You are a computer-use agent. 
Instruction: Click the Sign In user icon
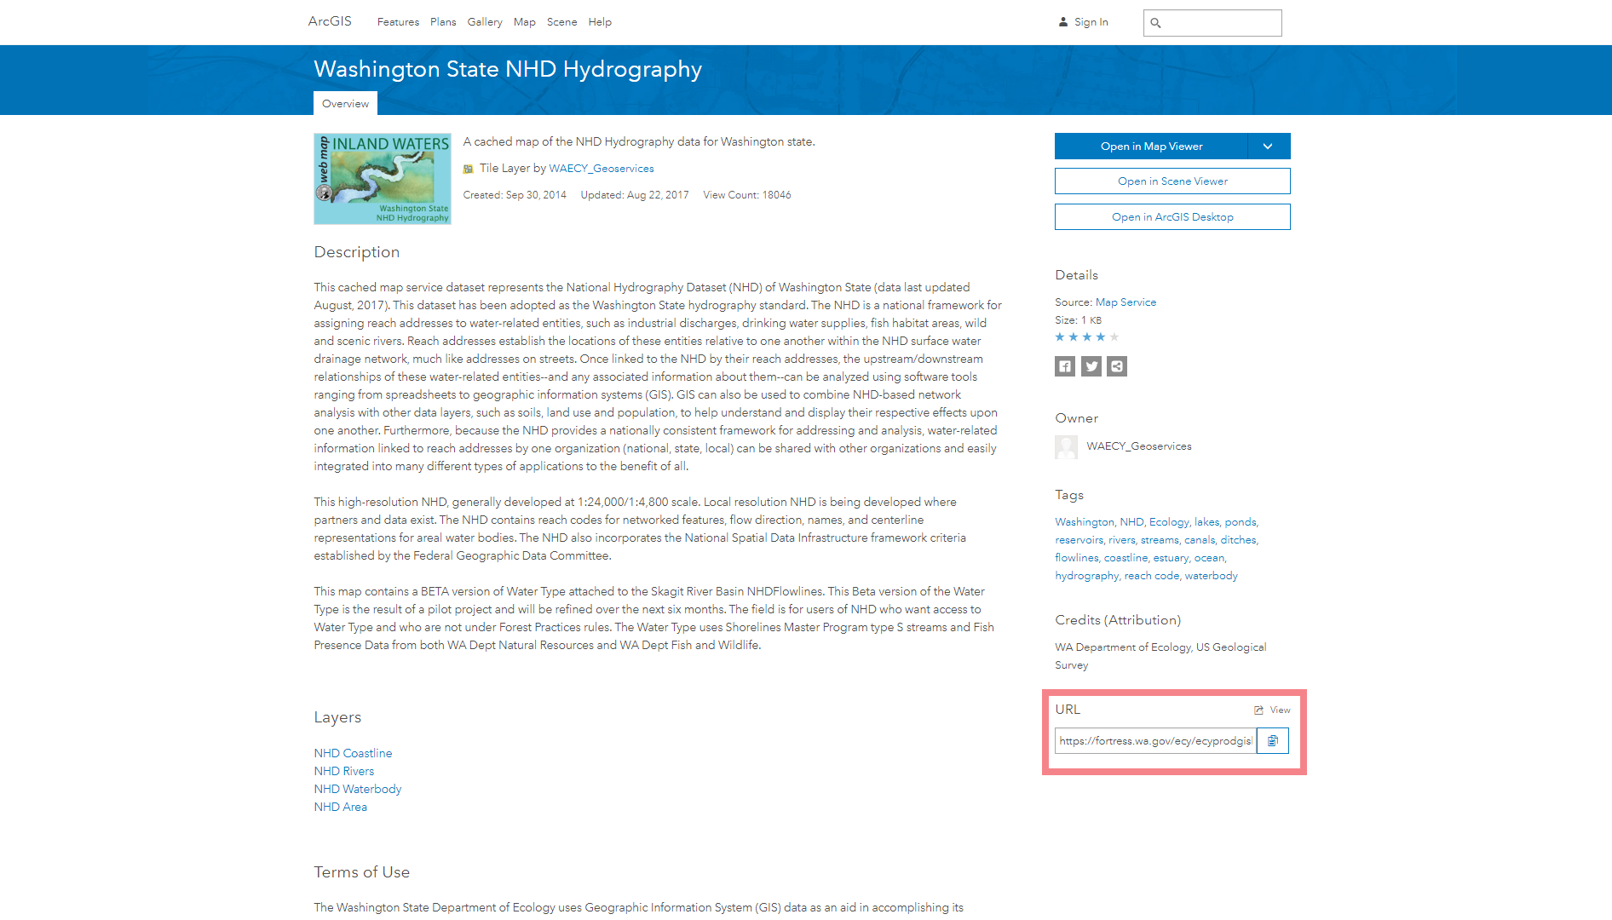click(1063, 22)
